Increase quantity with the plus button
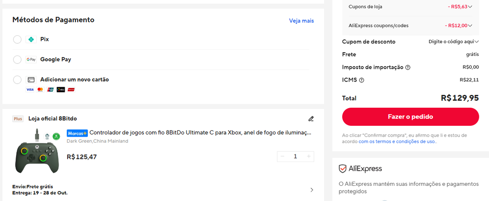This screenshot has height=201, width=489. pyautogui.click(x=309, y=156)
